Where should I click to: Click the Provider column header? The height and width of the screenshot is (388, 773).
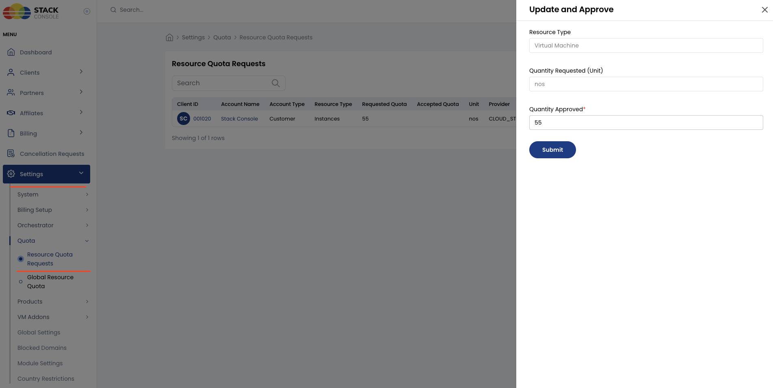(x=499, y=104)
